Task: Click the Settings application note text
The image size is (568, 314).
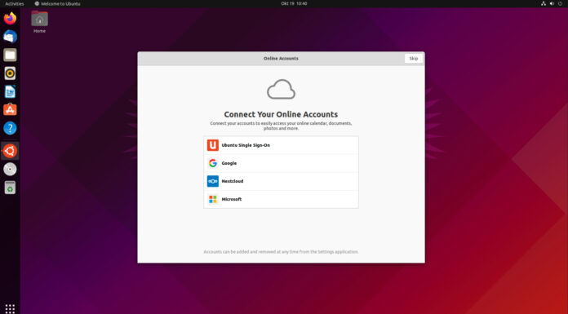Action: [x=281, y=252]
